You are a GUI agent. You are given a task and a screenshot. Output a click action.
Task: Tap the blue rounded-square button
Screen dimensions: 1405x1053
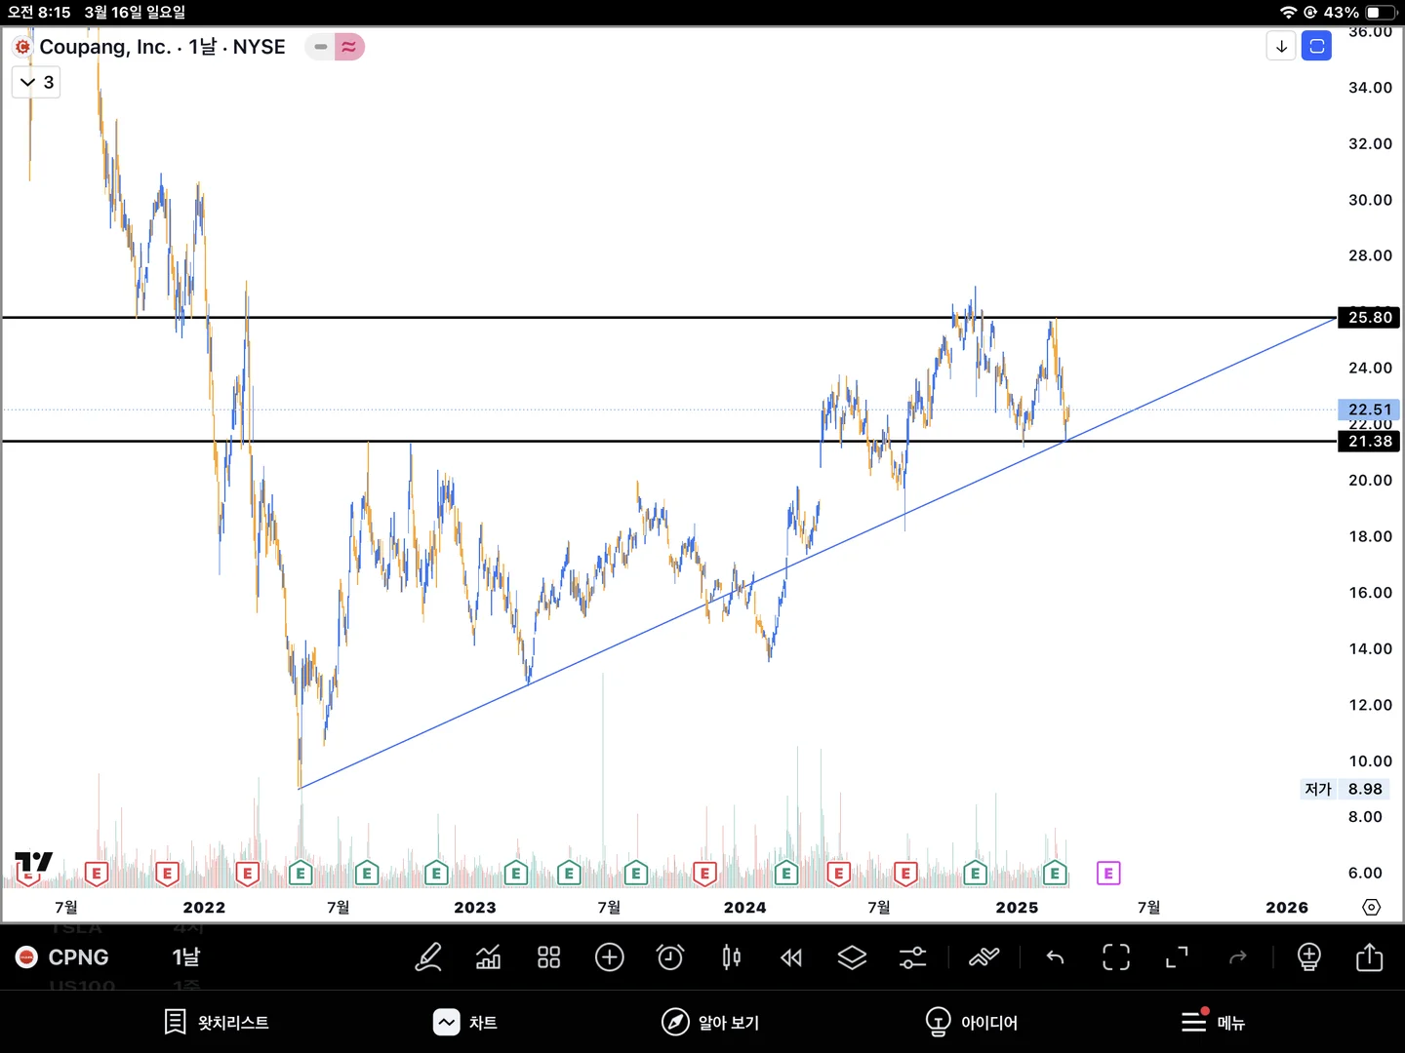pos(1317,46)
